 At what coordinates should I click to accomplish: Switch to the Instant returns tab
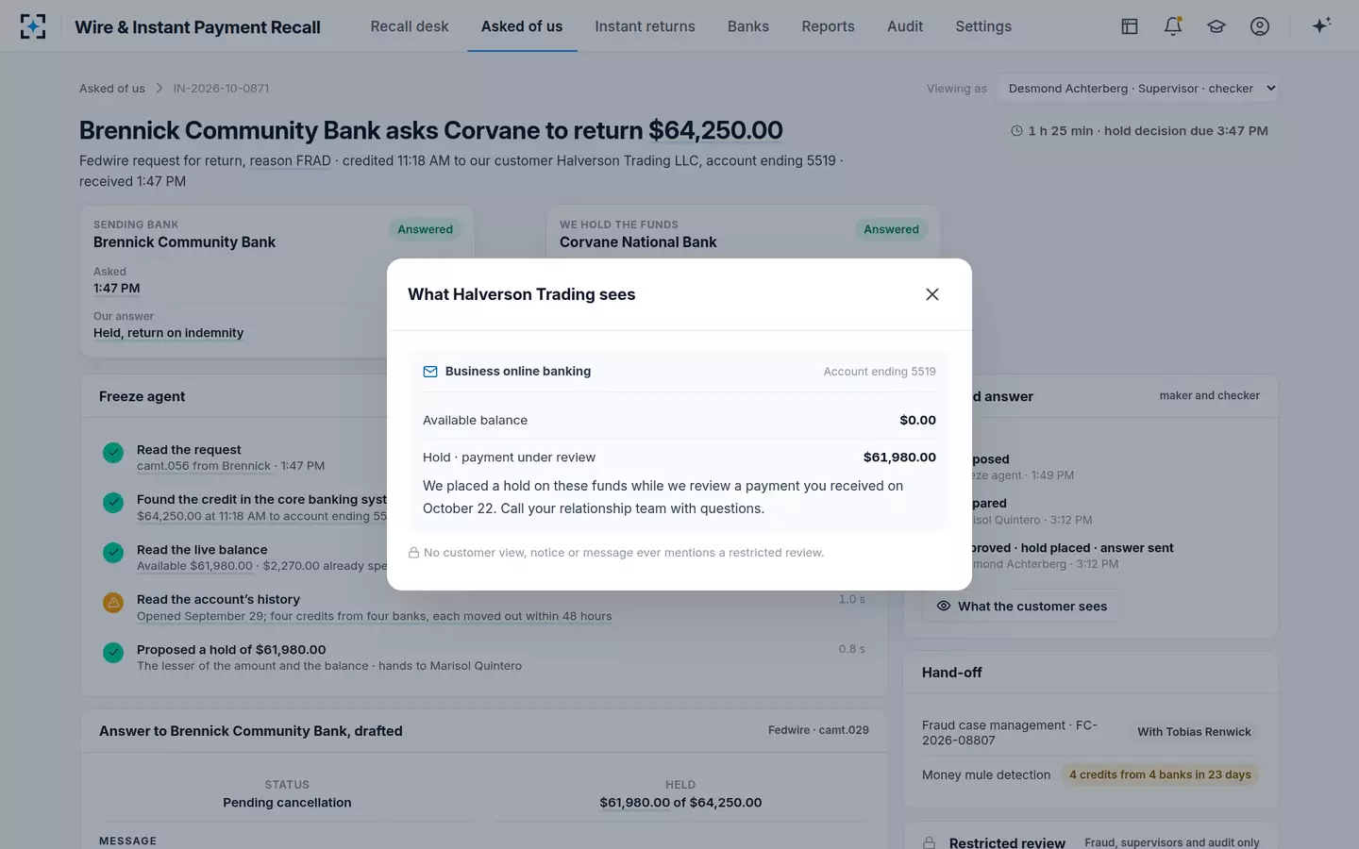[645, 26]
